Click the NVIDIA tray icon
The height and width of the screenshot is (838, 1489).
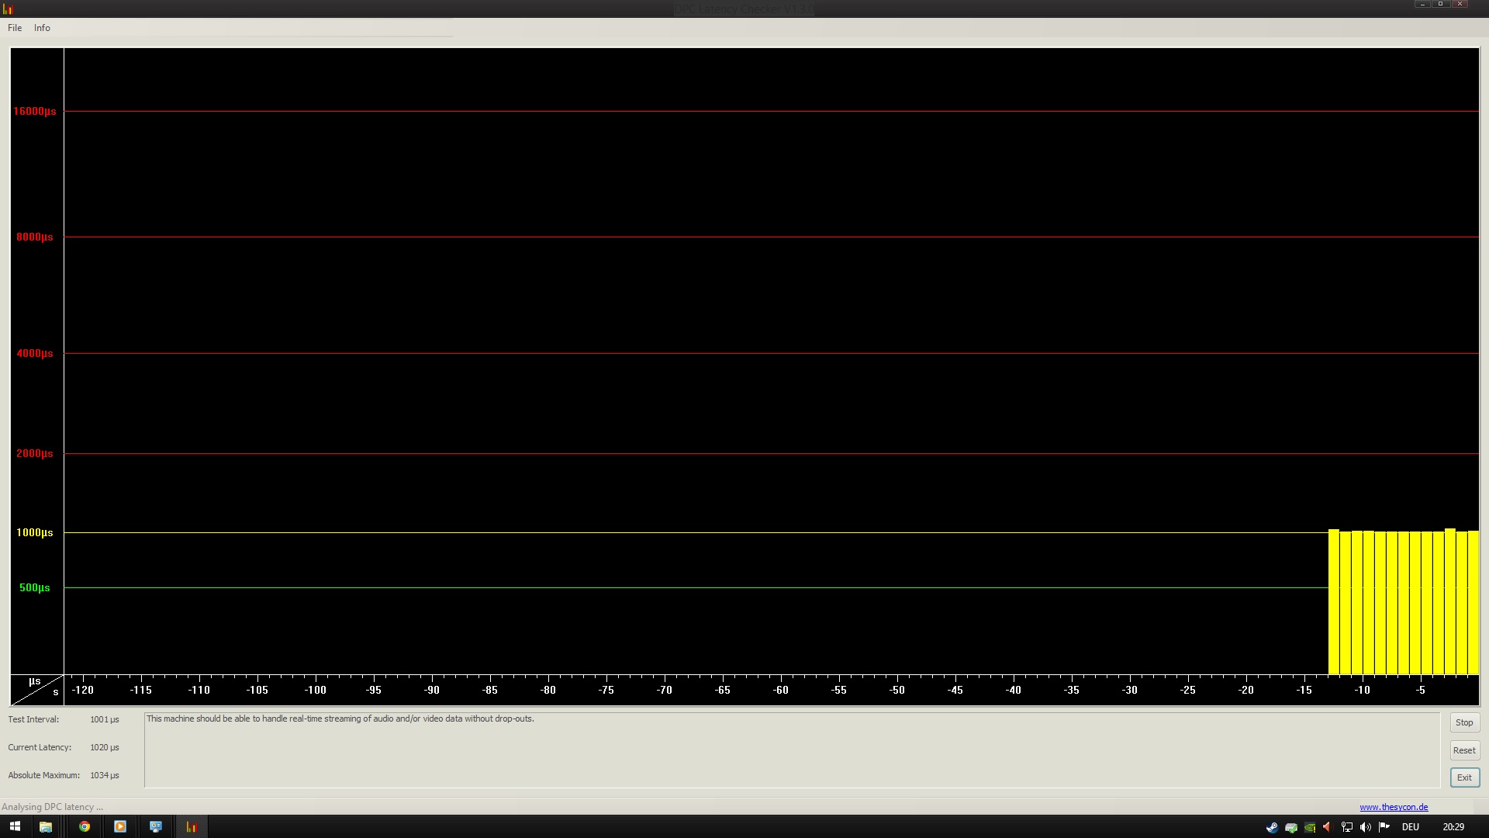click(x=1310, y=827)
